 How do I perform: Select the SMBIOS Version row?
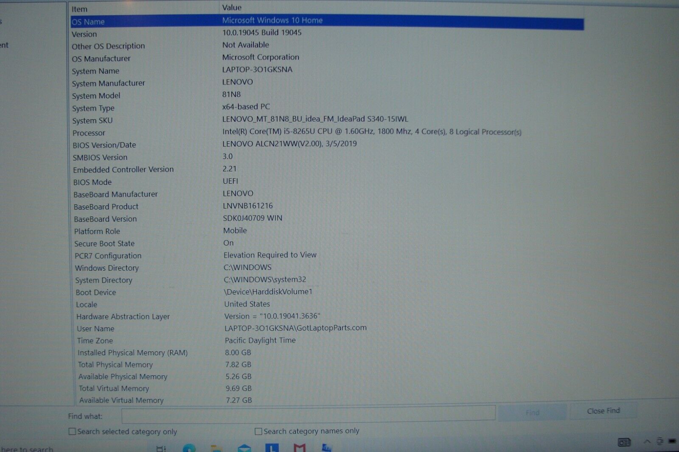pos(327,157)
